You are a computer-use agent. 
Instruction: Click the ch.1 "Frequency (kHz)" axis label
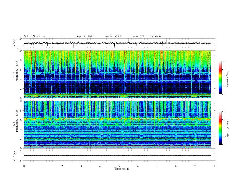[17, 71]
